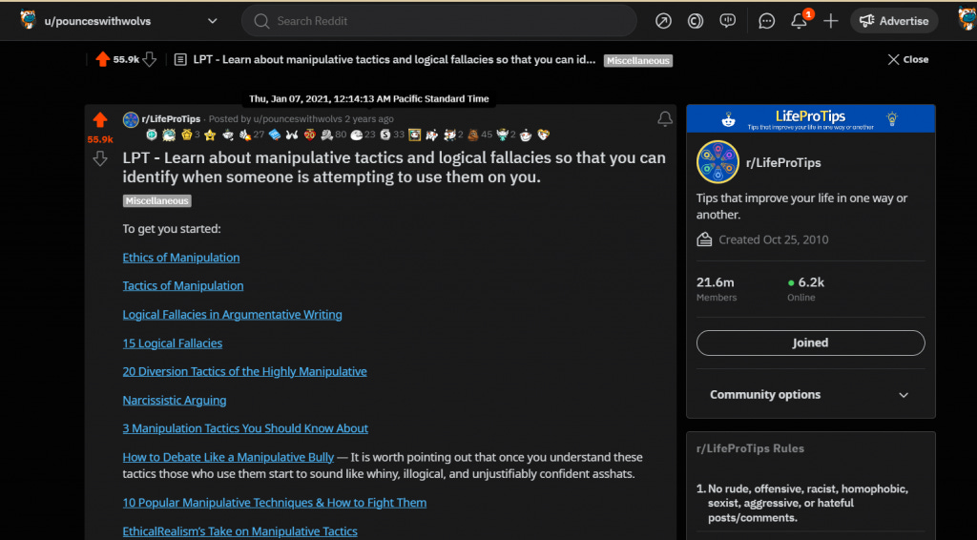This screenshot has width=977, height=540.
Task: Open the Popular arrow icon in header
Action: click(x=664, y=21)
